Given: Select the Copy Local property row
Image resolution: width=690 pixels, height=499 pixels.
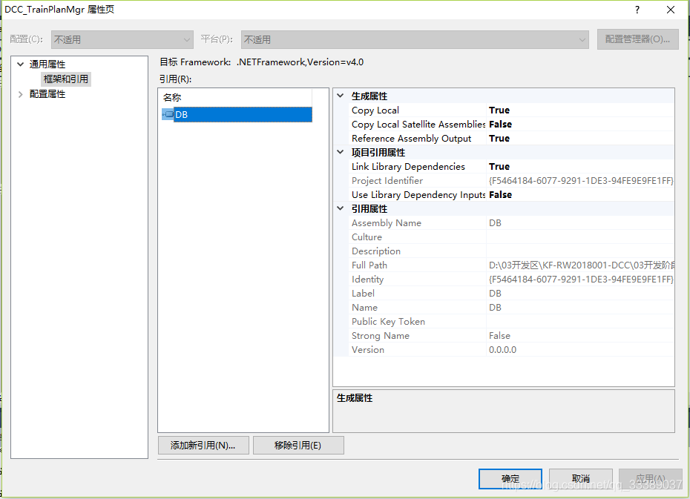Looking at the screenshot, I should click(511, 110).
